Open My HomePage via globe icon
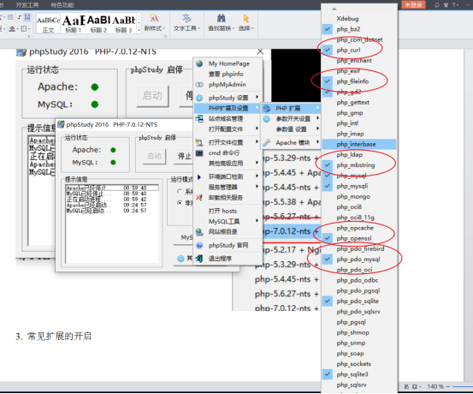This screenshot has width=473, height=394. (x=199, y=63)
